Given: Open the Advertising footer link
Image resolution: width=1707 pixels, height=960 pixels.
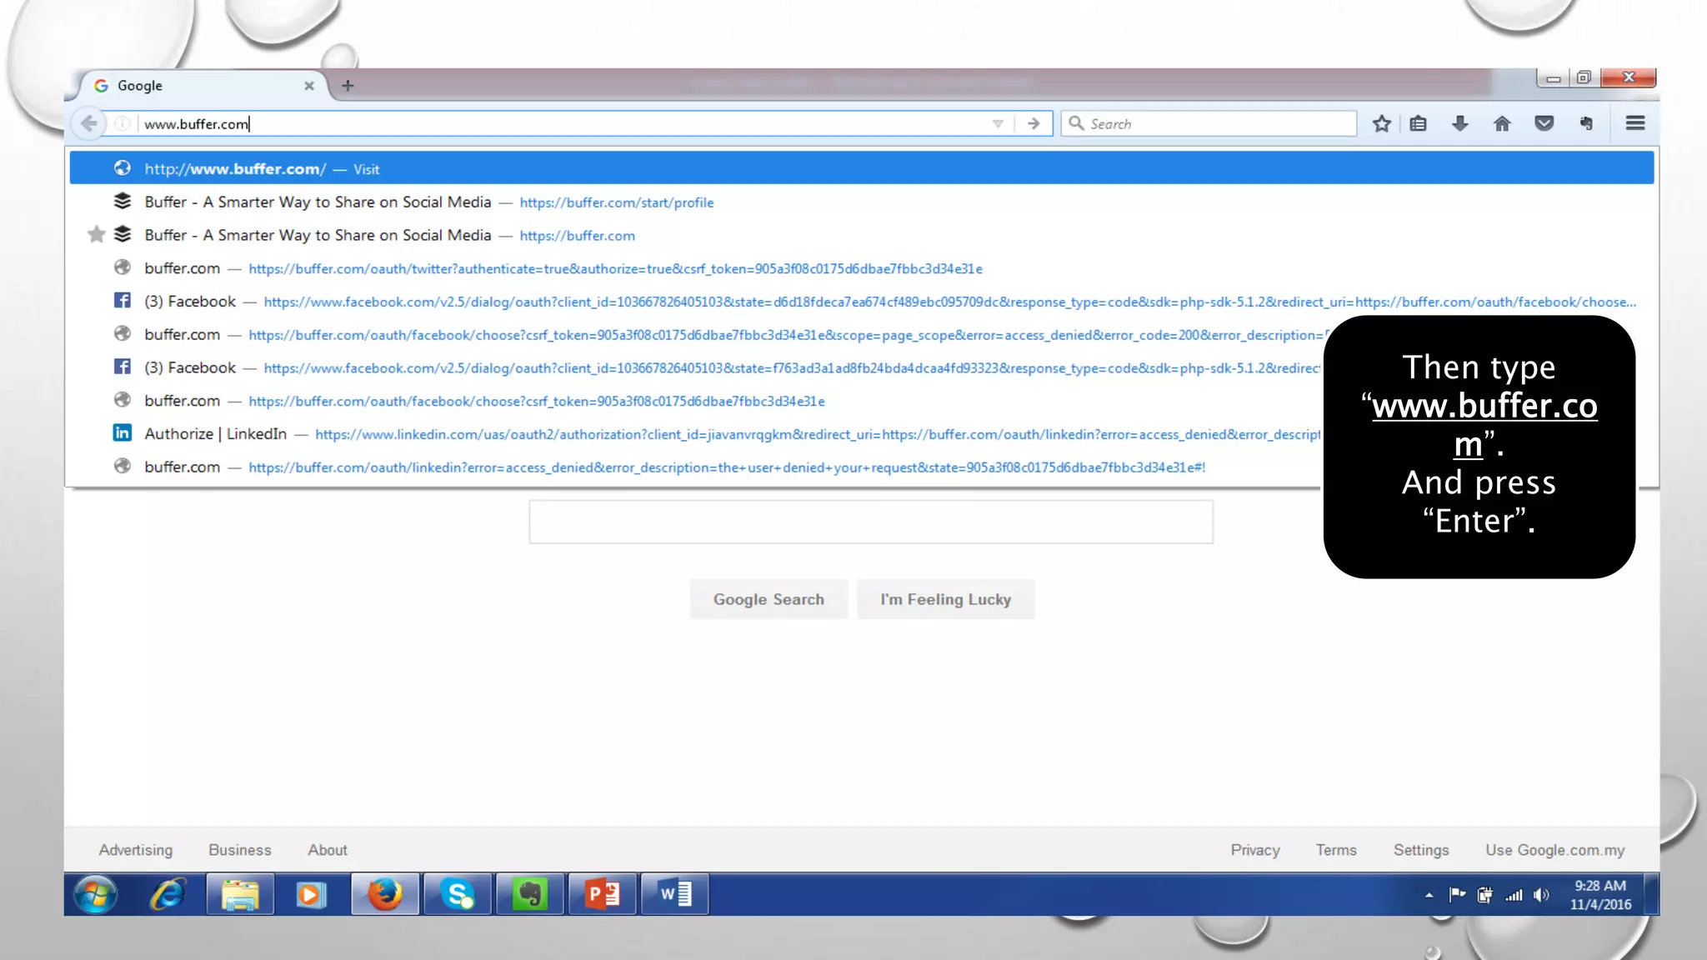Looking at the screenshot, I should click(136, 850).
